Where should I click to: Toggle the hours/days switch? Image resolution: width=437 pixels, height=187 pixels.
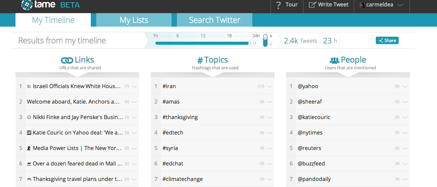265,40
